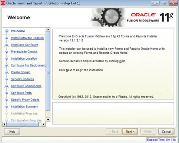Click the disabled Installation Progress step
Viewport: 179px width, 143px height.
point(24,113)
